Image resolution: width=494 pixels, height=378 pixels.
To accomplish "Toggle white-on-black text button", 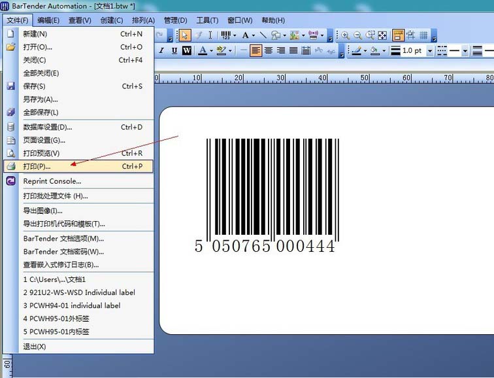I will tap(187, 50).
